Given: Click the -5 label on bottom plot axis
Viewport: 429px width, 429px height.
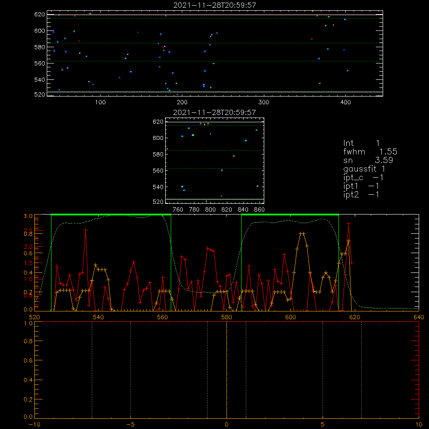Looking at the screenshot, I should coord(130,424).
